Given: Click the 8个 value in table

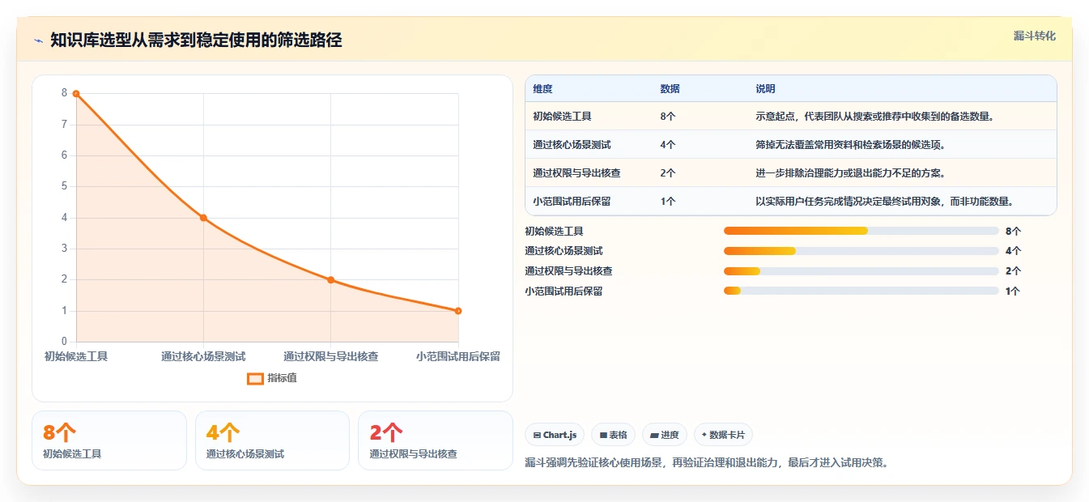Looking at the screenshot, I should (x=668, y=117).
